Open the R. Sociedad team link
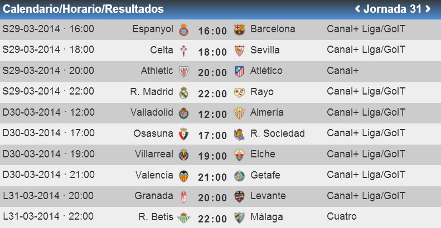 [278, 133]
